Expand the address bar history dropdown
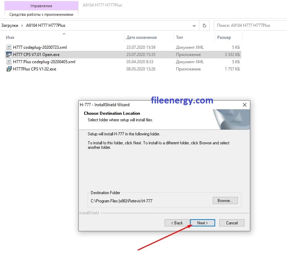This screenshot has width=287, height=257. click(x=194, y=26)
